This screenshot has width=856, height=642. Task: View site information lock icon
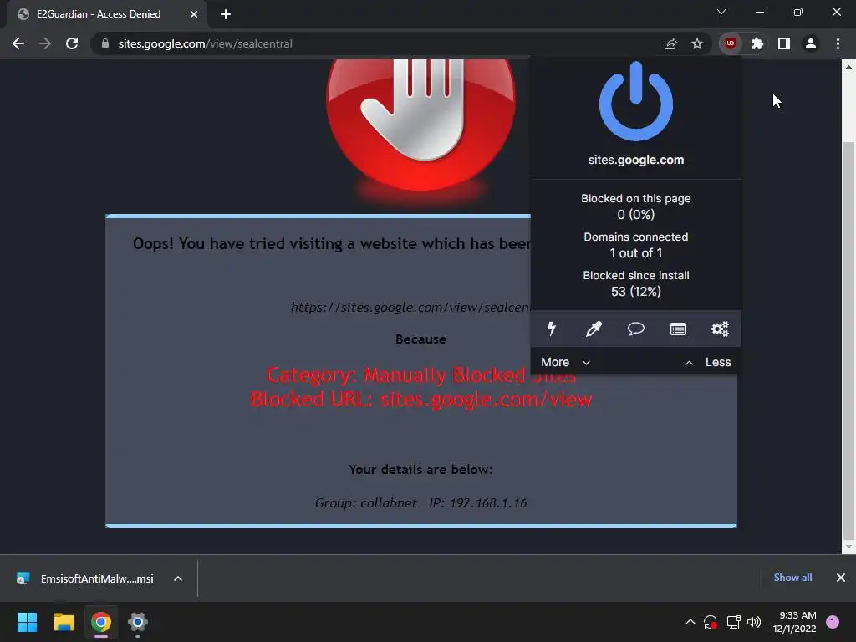pyautogui.click(x=105, y=43)
